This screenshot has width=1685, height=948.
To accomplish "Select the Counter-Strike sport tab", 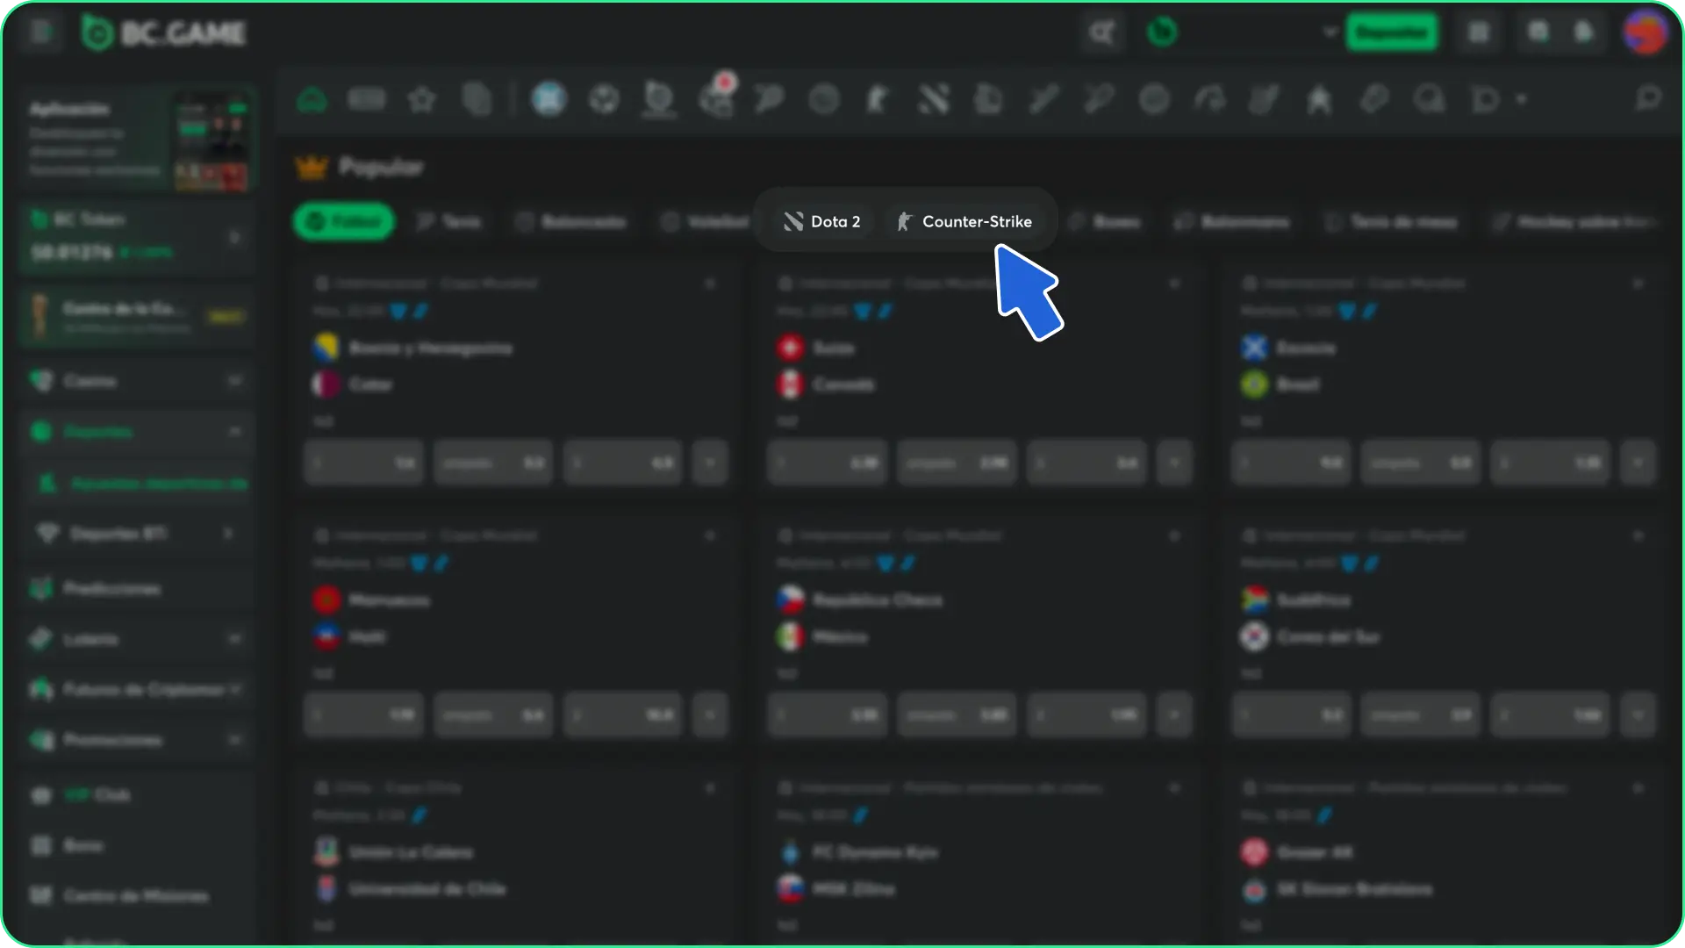I will click(964, 221).
